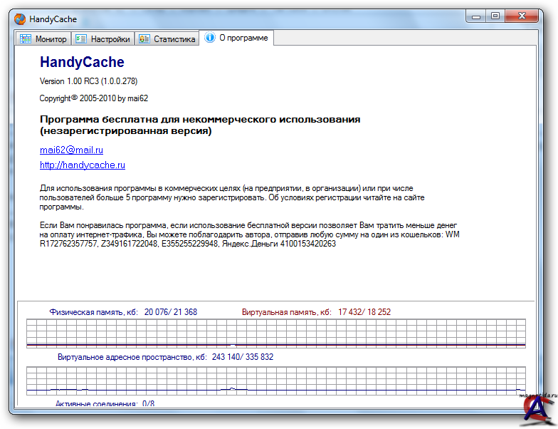This screenshot has height=429, width=558.
Task: Click the Статистика tab chart icon
Action: (x=144, y=39)
